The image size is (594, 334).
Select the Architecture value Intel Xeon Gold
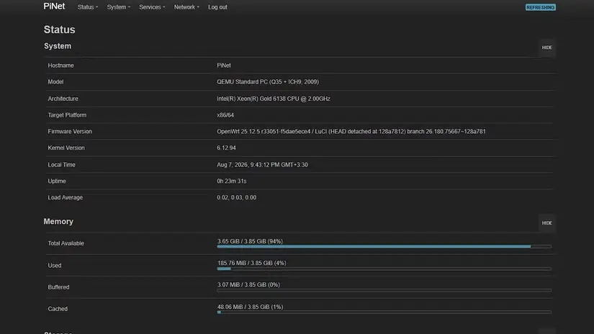click(274, 99)
